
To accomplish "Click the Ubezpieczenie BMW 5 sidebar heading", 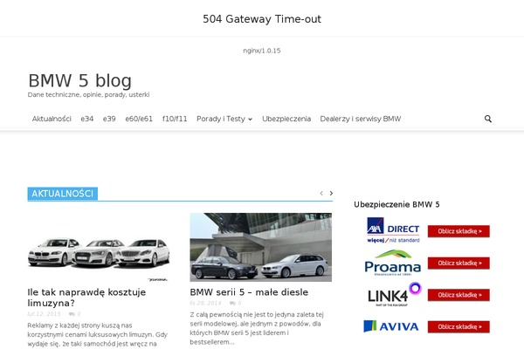I will click(x=396, y=204).
